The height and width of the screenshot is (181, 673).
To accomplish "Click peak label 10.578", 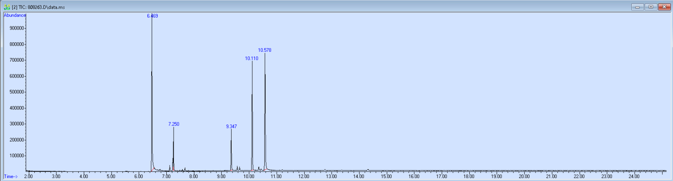I will (x=265, y=50).
